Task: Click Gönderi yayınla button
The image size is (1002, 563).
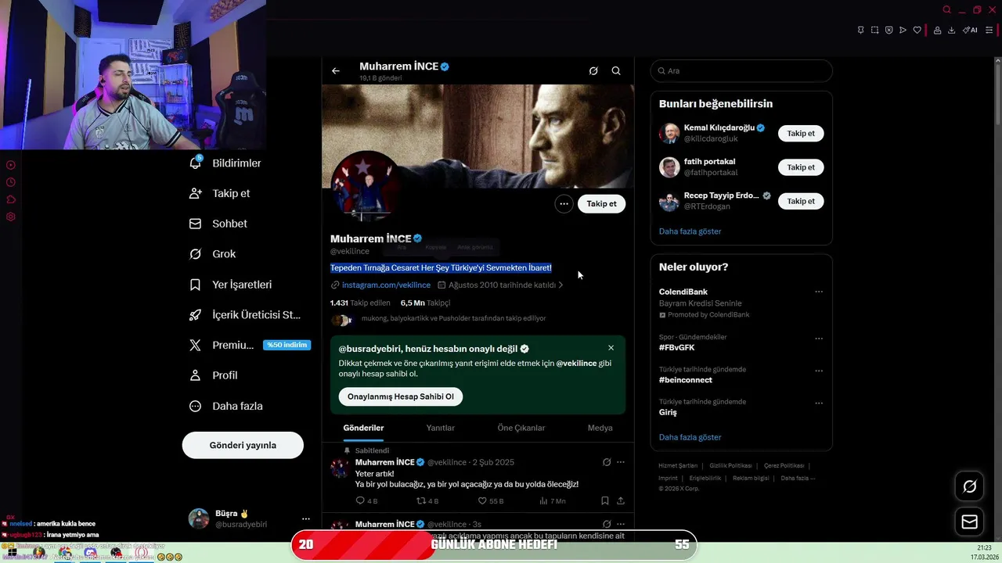Action: click(x=243, y=445)
